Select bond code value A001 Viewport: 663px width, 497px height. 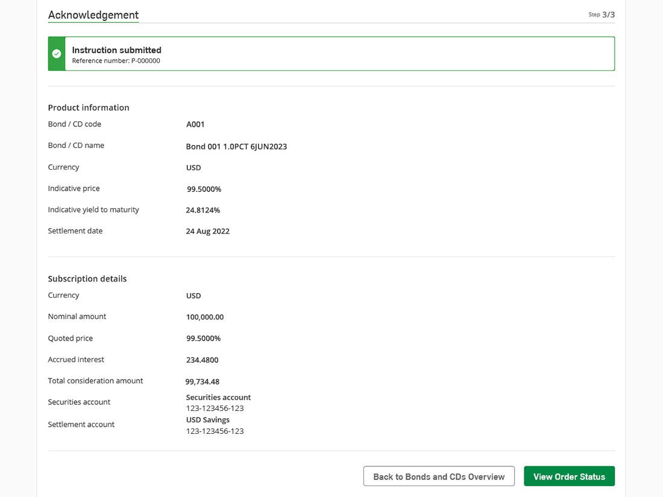(x=195, y=124)
